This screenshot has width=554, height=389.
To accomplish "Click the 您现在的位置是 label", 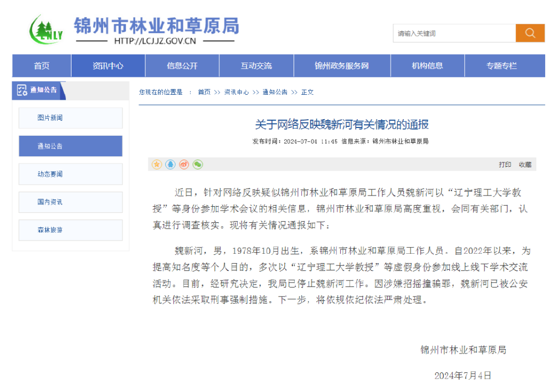I will pos(161,92).
